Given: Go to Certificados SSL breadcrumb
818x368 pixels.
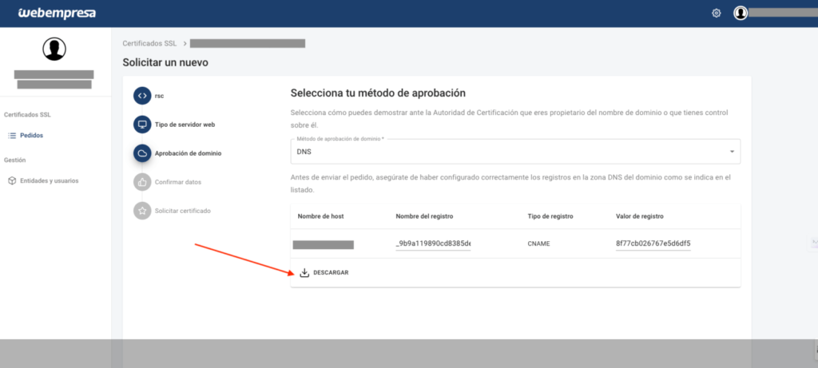Looking at the screenshot, I should [x=149, y=43].
